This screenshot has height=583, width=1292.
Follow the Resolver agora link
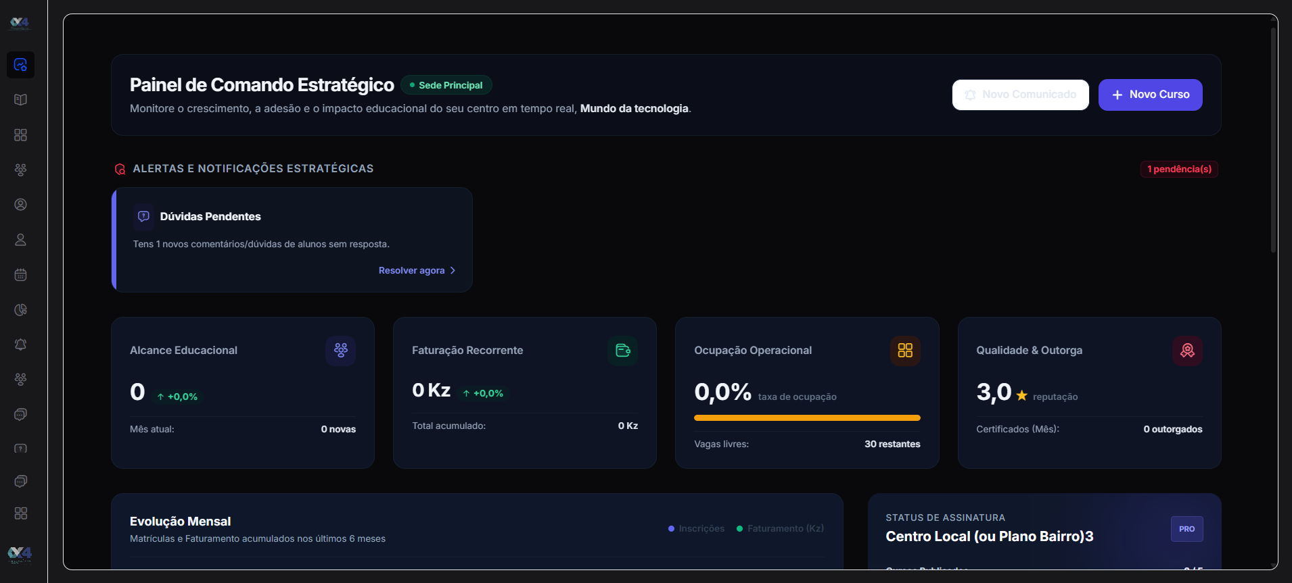click(417, 270)
